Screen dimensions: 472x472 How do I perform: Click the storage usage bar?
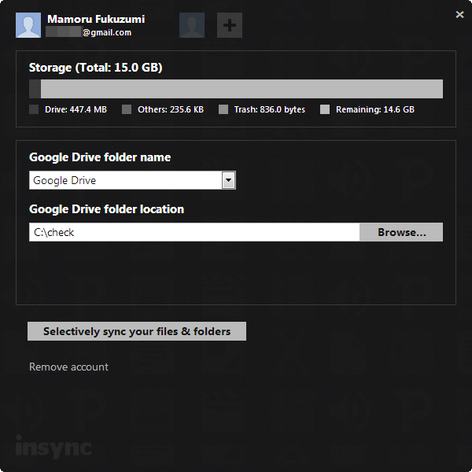236,89
